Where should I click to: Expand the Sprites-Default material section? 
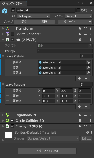pyautogui.click(x=3, y=140)
